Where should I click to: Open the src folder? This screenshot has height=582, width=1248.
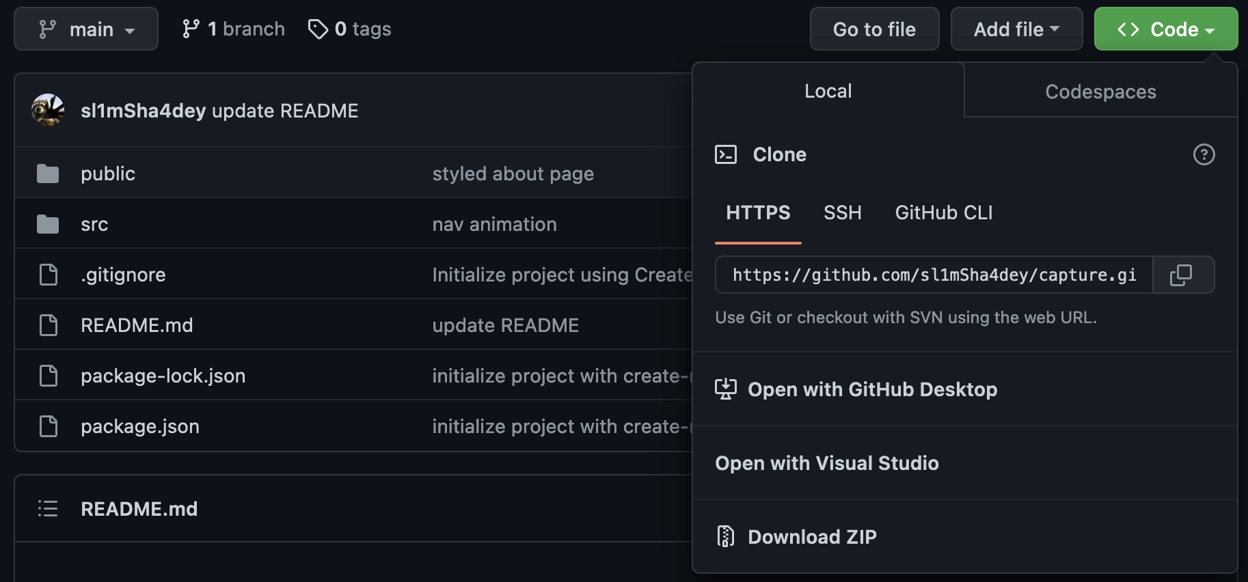tap(94, 224)
